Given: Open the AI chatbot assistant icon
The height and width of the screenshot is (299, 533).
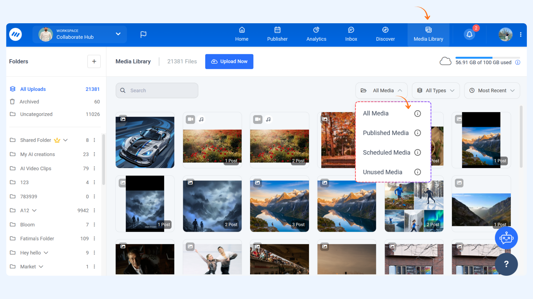Looking at the screenshot, I should (506, 238).
